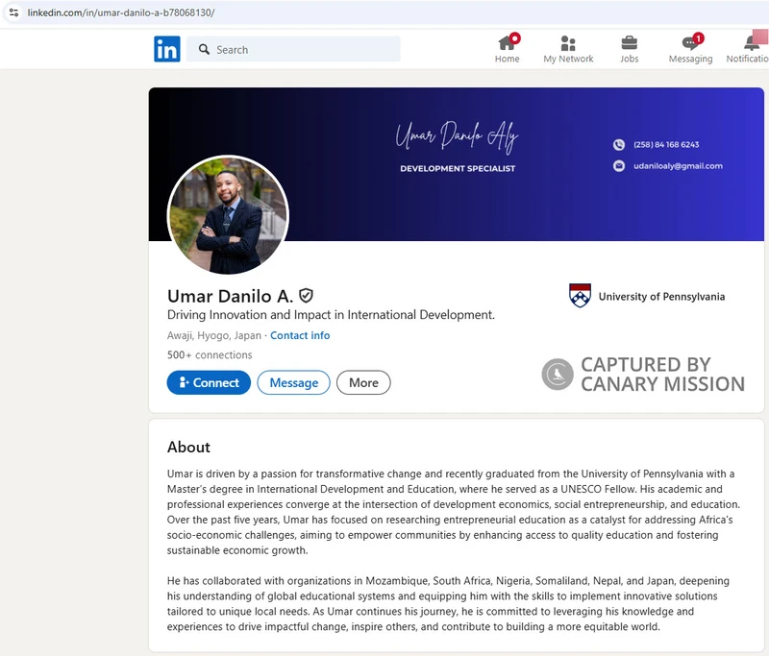The width and height of the screenshot is (769, 656).
Task: Open the Home nav item
Action: coord(508,48)
